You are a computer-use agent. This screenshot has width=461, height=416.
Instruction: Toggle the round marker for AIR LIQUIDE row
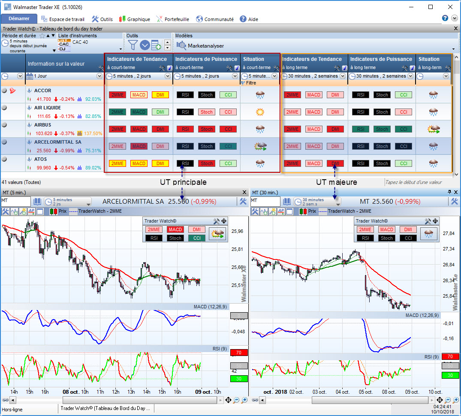click(x=4, y=108)
